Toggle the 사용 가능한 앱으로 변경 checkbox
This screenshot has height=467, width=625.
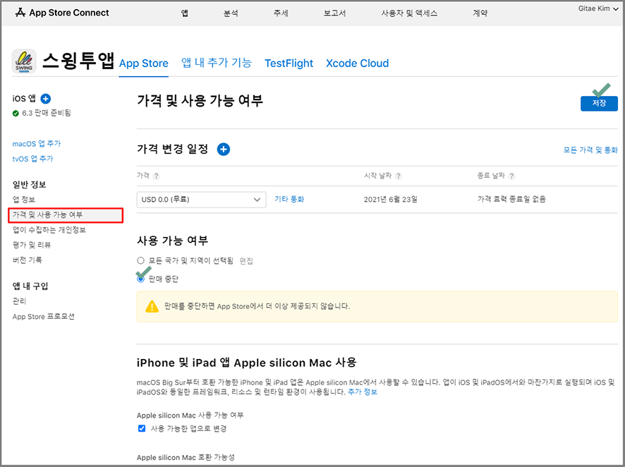[x=141, y=428]
